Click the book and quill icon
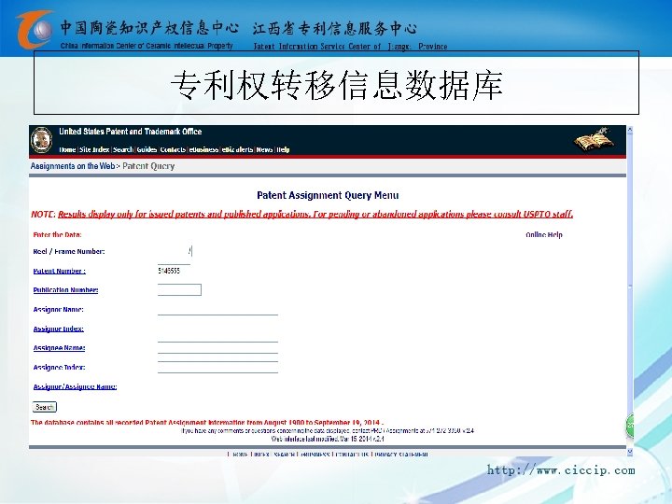 tap(594, 140)
